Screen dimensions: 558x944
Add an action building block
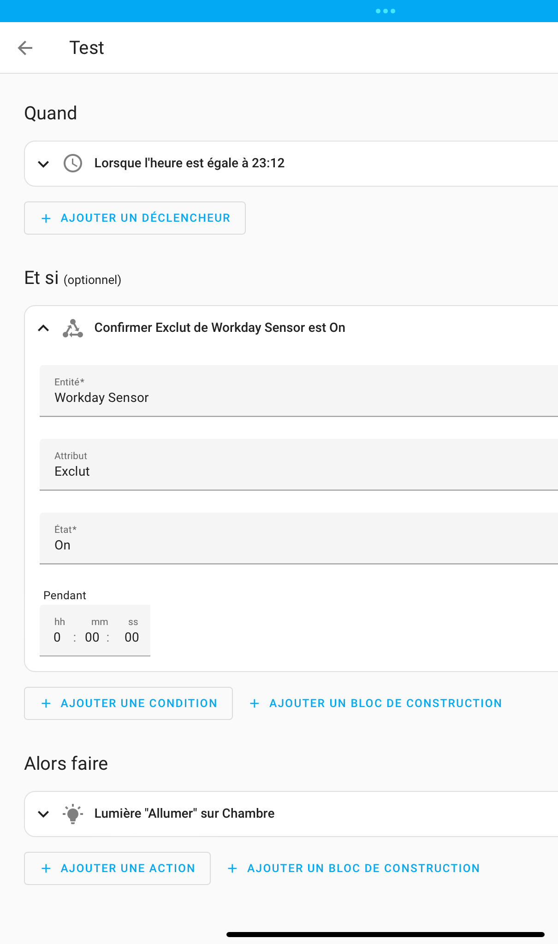tap(353, 868)
